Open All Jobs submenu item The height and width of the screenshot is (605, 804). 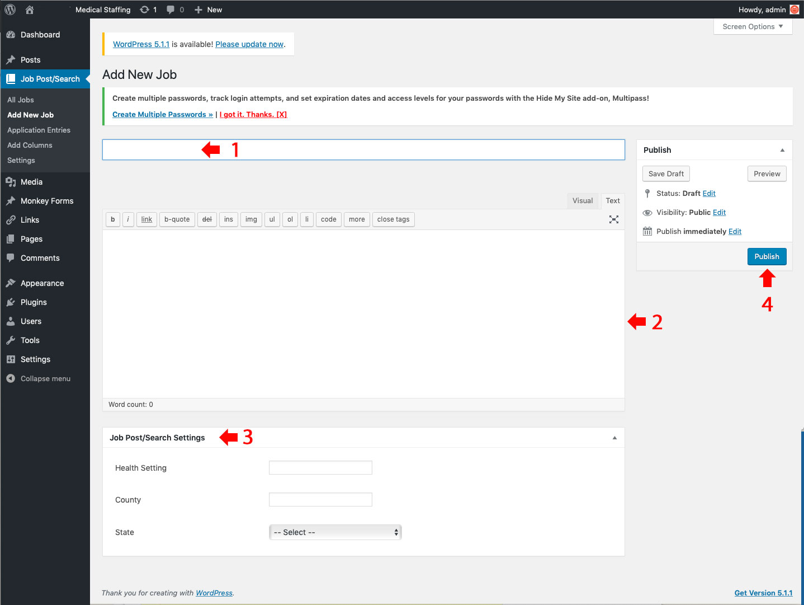21,100
